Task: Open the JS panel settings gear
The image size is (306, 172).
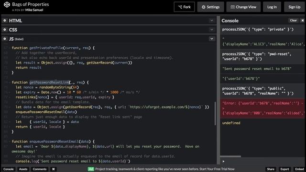Action: coord(5,39)
